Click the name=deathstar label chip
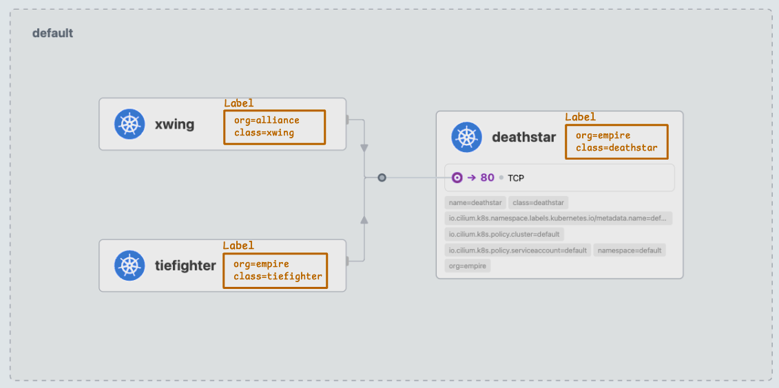This screenshot has width=779, height=388. pyautogui.click(x=475, y=202)
